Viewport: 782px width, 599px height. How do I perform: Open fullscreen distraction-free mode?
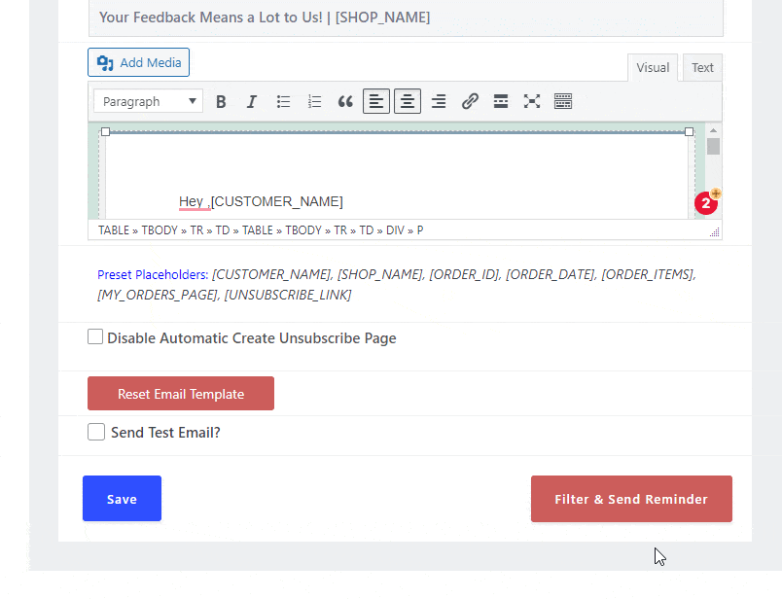tap(532, 102)
